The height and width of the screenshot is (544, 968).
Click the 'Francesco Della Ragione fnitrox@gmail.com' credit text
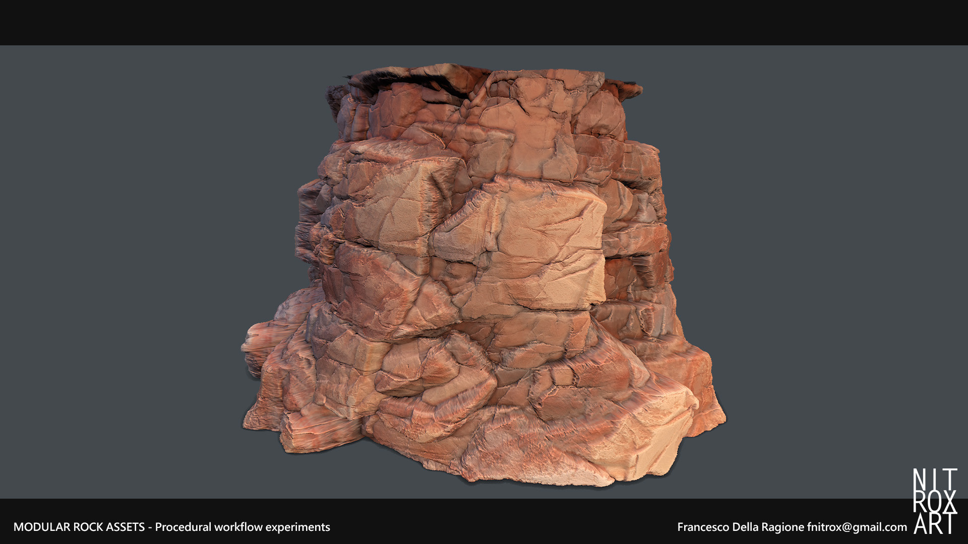tap(792, 527)
